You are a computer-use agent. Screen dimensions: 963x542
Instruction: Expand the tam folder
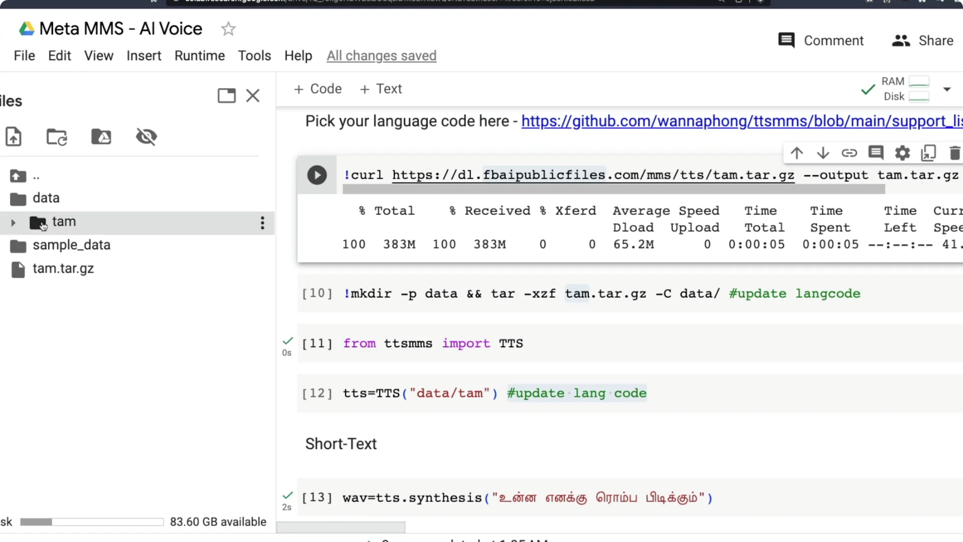[14, 223]
